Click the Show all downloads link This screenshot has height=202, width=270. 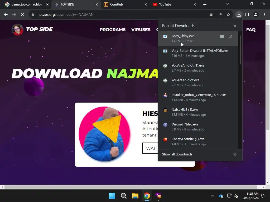[177, 154]
